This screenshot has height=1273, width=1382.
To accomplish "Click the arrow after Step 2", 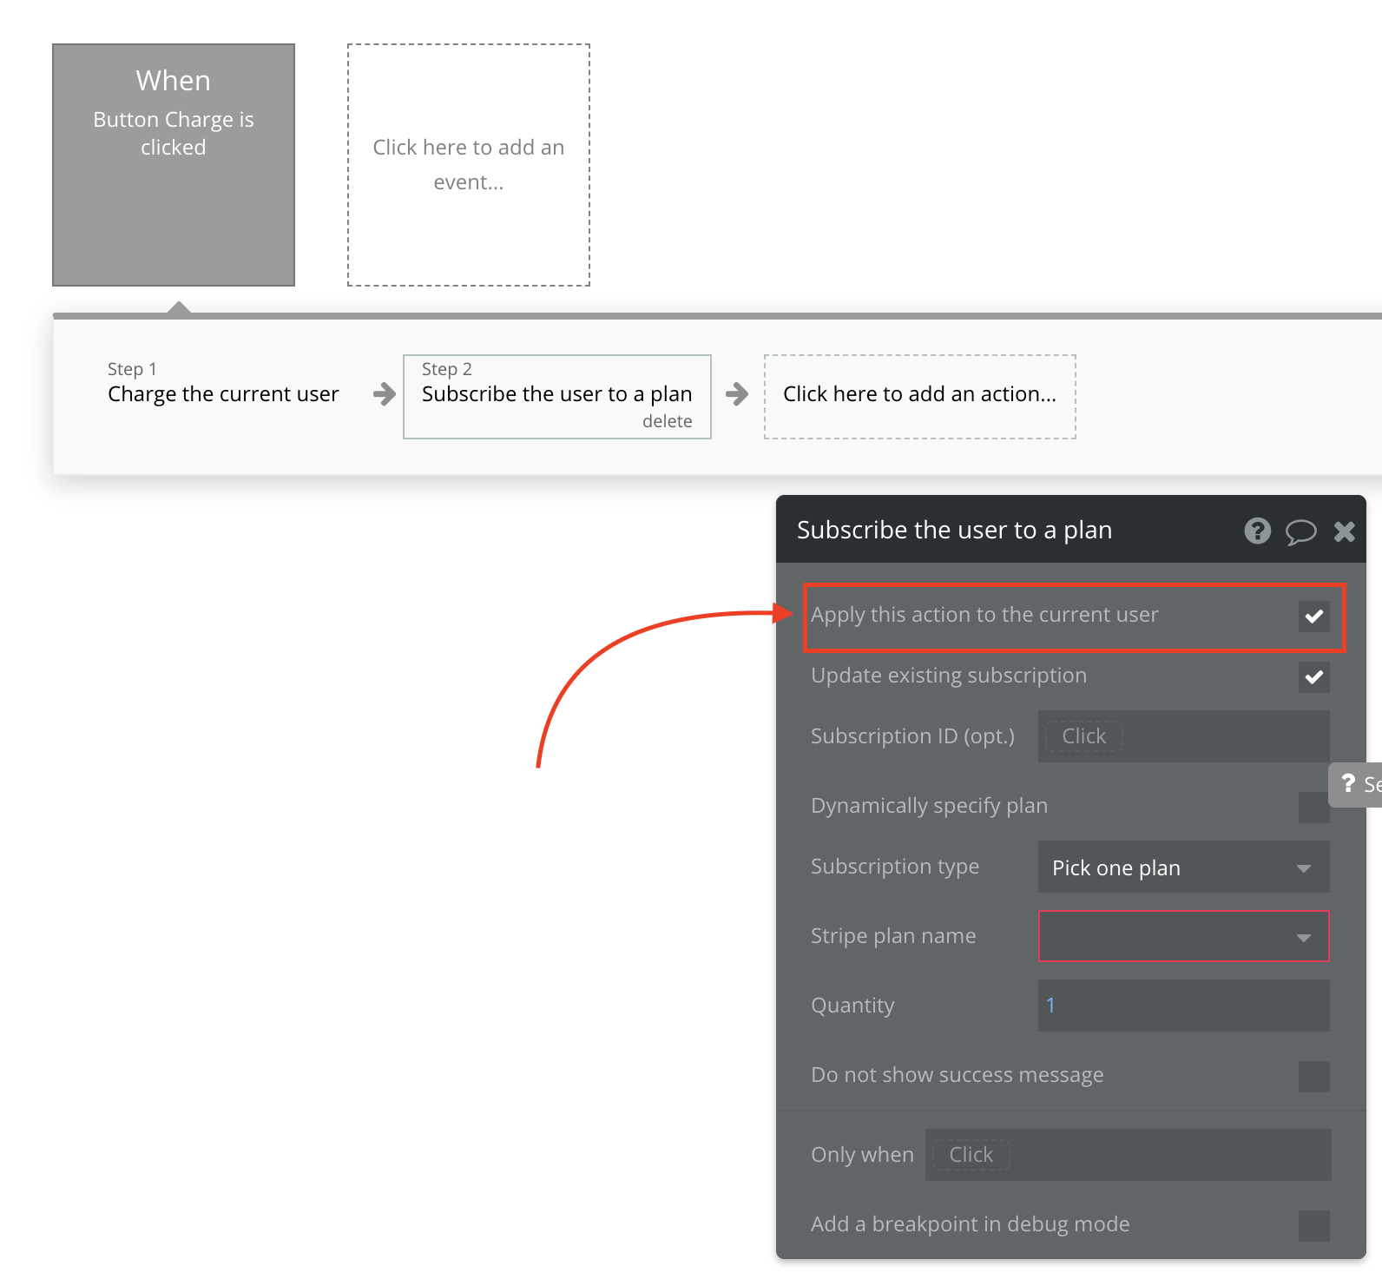I will point(737,394).
